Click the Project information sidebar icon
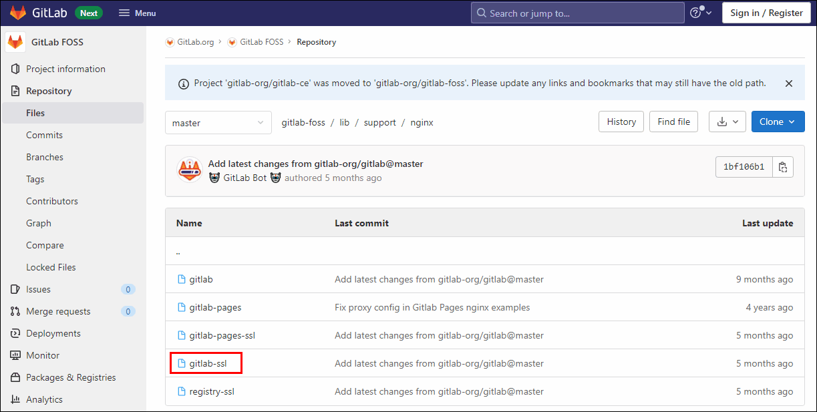817x412 pixels. tap(15, 69)
